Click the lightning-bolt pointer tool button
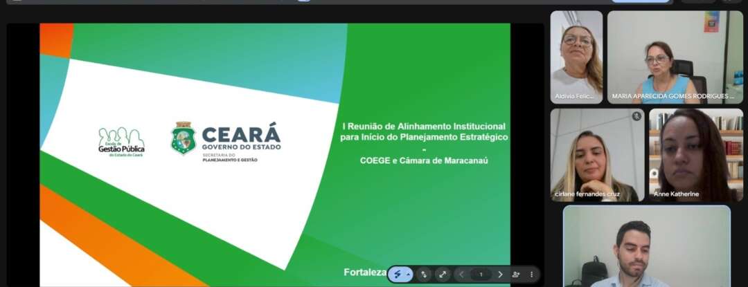The height and width of the screenshot is (287, 748). point(398,275)
